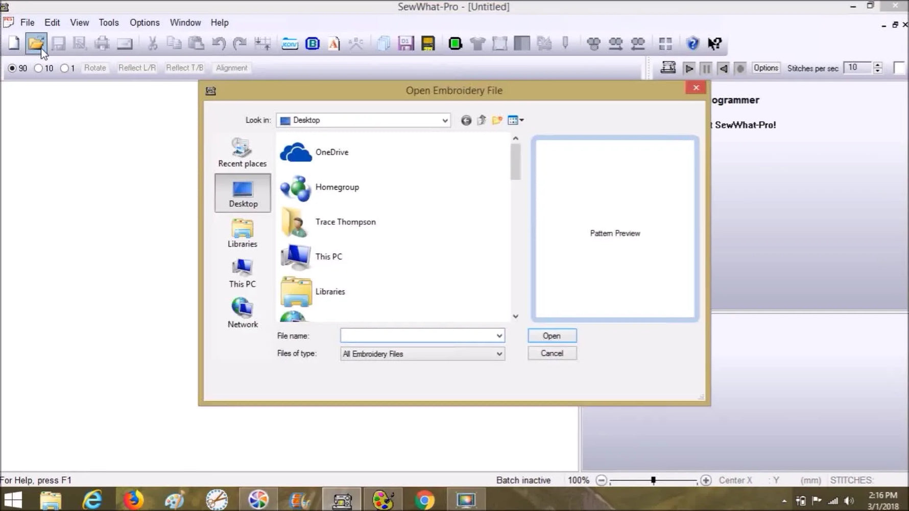Click the blue shield help icon

coord(692,43)
